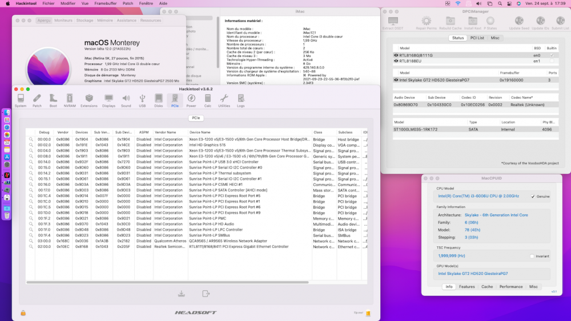Toggle Builtin checkbox for RTL8188EU

coord(552,61)
